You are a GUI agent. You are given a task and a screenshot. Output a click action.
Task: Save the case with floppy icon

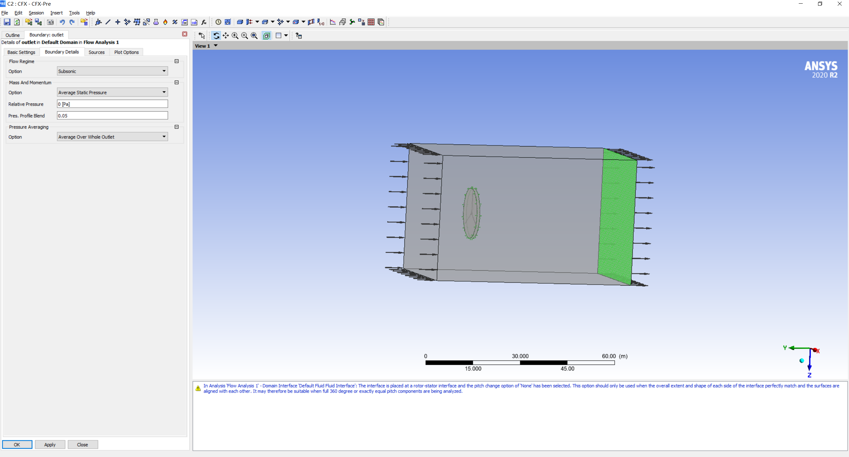tap(7, 22)
